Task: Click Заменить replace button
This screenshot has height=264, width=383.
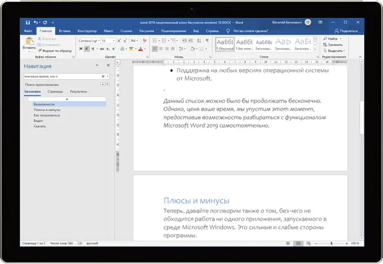Action: [333, 45]
